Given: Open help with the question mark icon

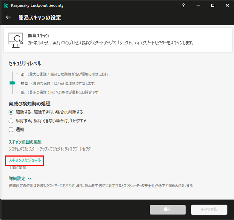Looking at the screenshot, I should pyautogui.click(x=183, y=5).
